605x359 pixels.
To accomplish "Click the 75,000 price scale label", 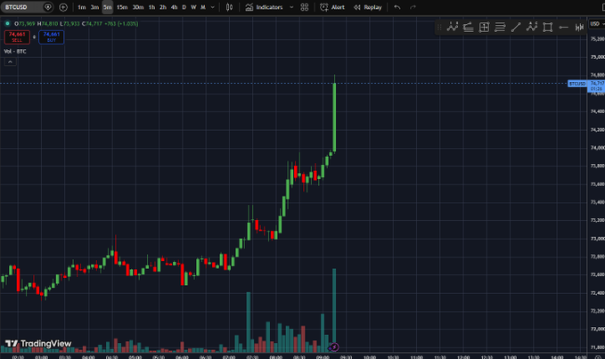I will 597,57.
